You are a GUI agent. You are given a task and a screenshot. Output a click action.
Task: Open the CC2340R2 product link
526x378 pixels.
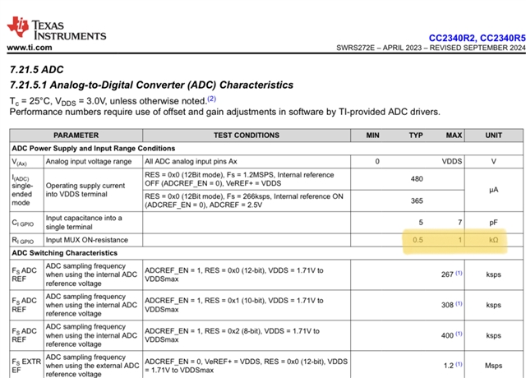click(452, 38)
